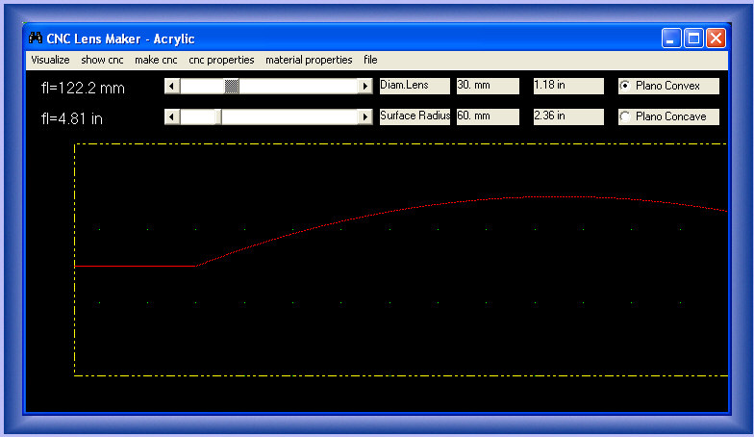754x437 pixels.
Task: Click the 2.36 in radius field
Action: (x=567, y=116)
